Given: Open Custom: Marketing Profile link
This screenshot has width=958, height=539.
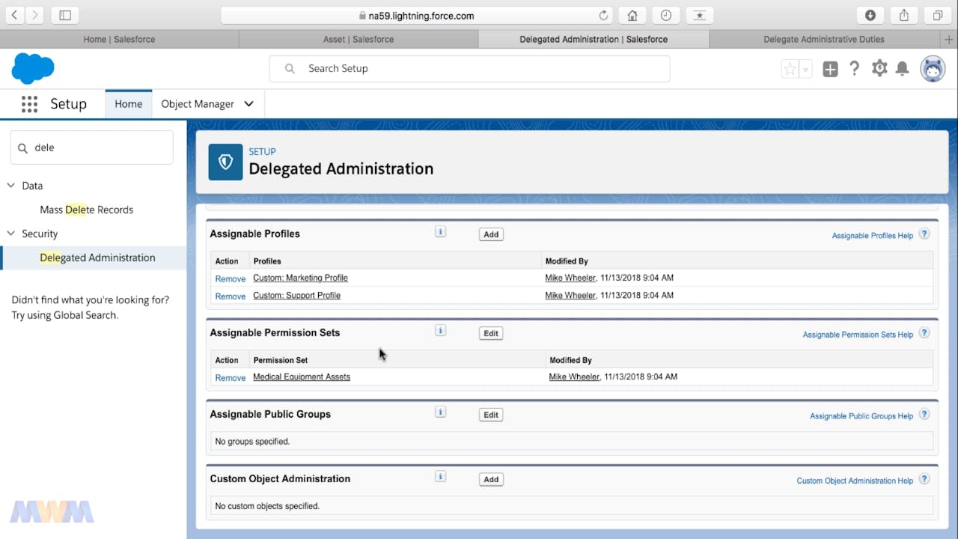Looking at the screenshot, I should click(x=300, y=278).
